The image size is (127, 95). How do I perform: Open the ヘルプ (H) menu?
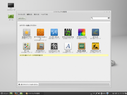coord(44,14)
